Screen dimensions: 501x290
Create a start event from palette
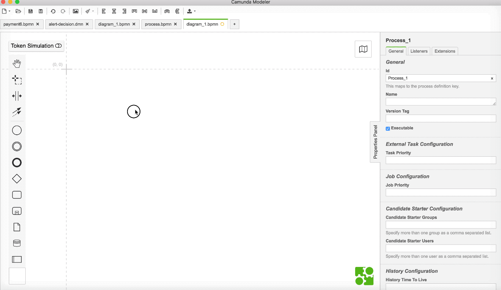tap(17, 130)
